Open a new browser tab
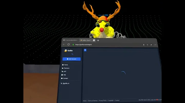The height and width of the screenshot is (103, 185). (x=98, y=40)
